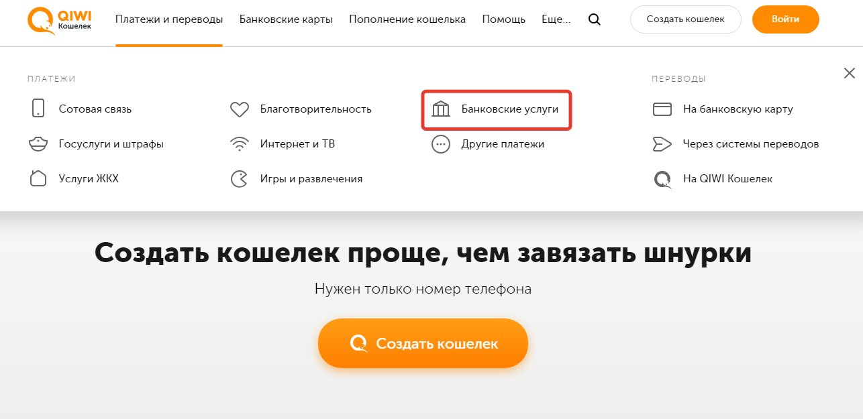Click the crown icon for Госуслуги и штрафы

click(x=38, y=143)
